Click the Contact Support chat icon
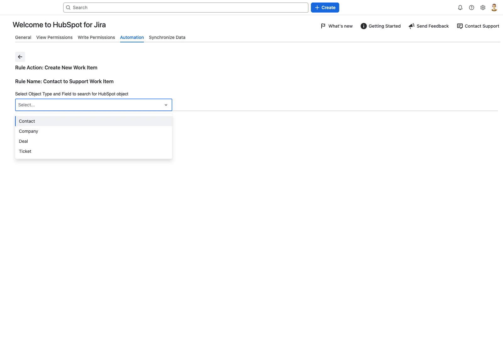The width and height of the screenshot is (503, 339). [460, 26]
